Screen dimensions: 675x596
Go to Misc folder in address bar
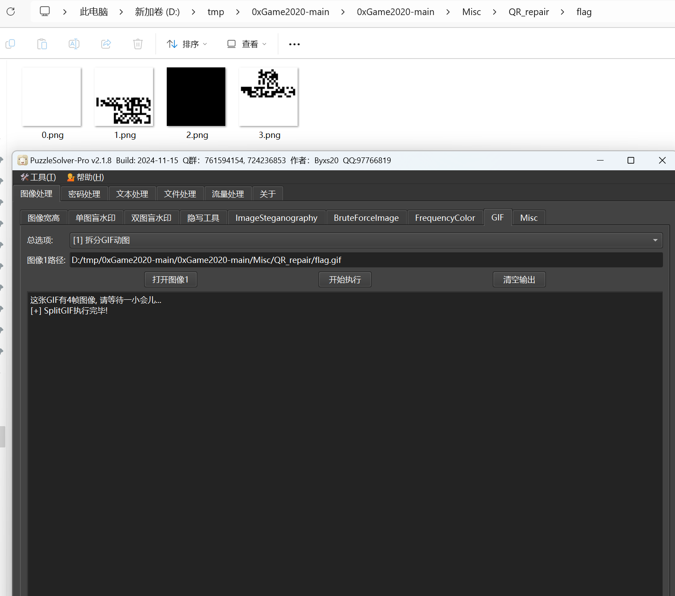pos(471,12)
